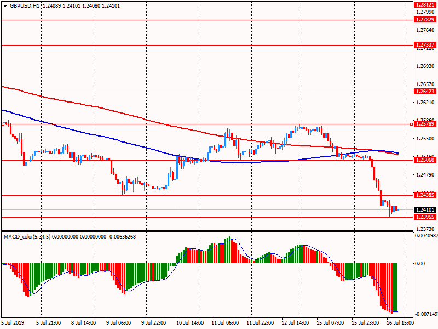Click the 9 Jul 22:00 time label
438x329 pixels.
154,323
